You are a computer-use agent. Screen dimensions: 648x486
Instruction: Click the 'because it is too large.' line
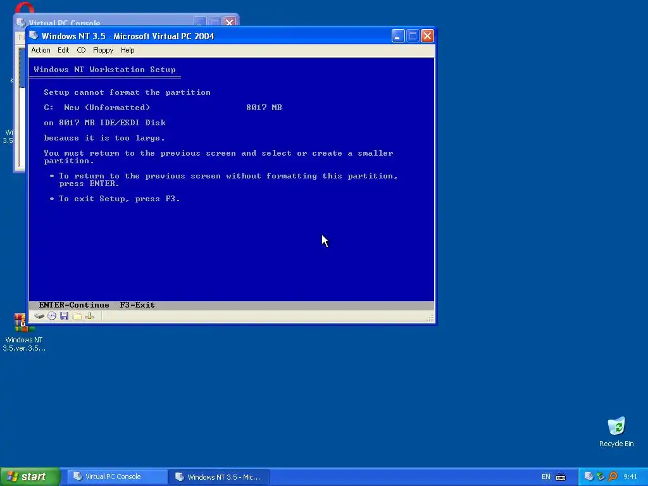104,138
